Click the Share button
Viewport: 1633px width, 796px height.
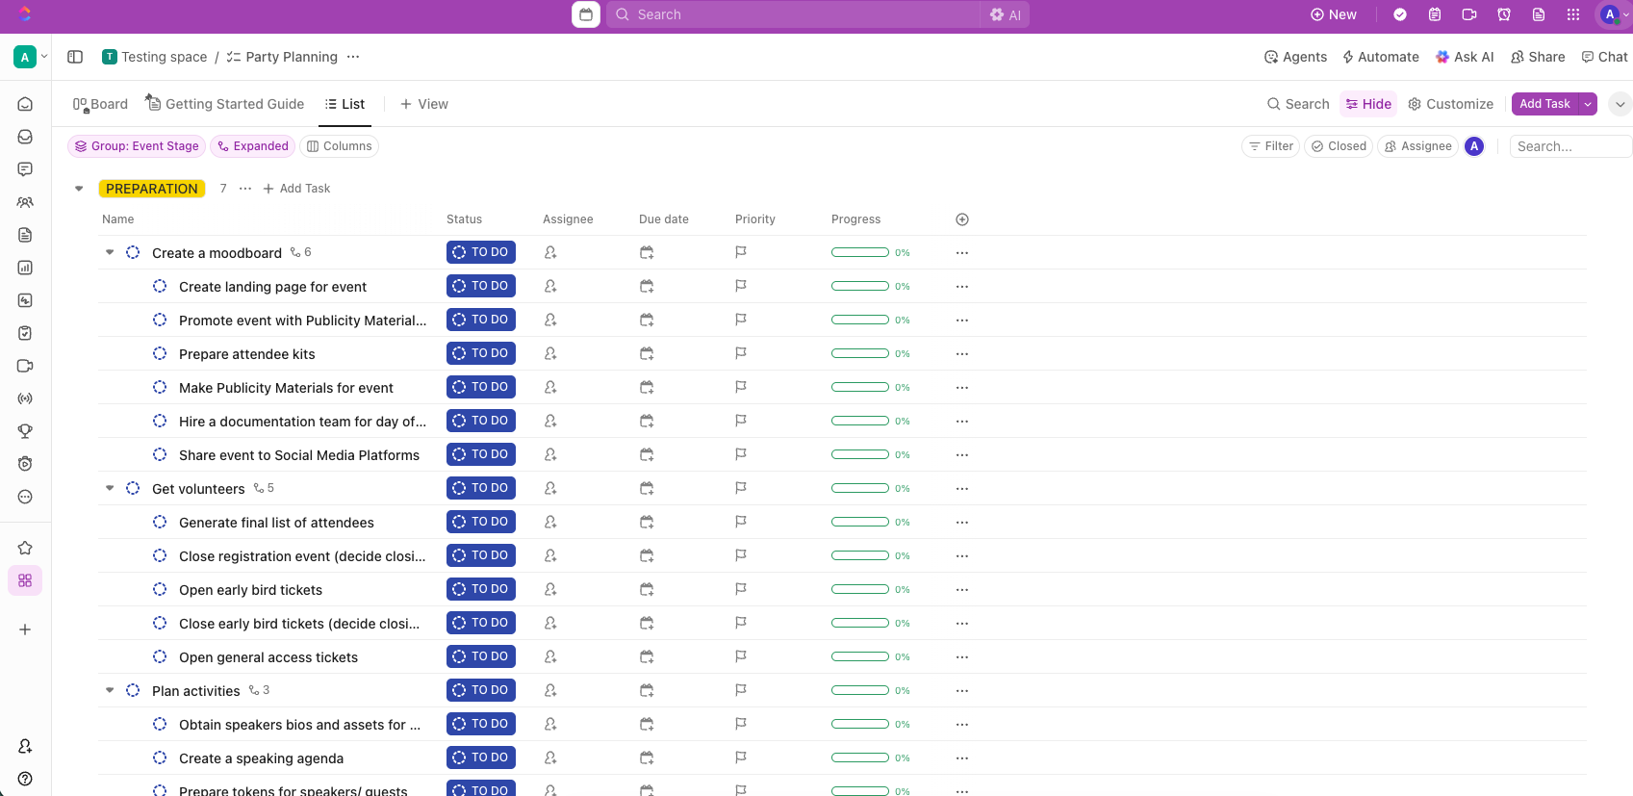[1537, 57]
